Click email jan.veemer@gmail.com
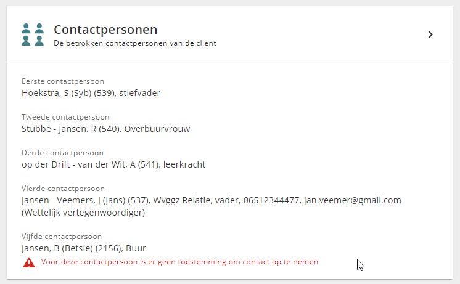460x284 pixels. tap(352, 200)
